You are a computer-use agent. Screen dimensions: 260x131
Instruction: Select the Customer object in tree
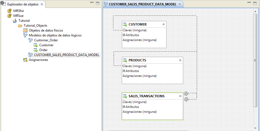(46, 45)
